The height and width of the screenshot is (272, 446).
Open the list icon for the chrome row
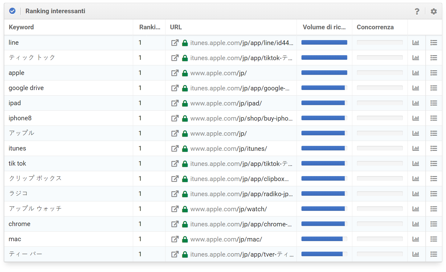click(x=434, y=224)
